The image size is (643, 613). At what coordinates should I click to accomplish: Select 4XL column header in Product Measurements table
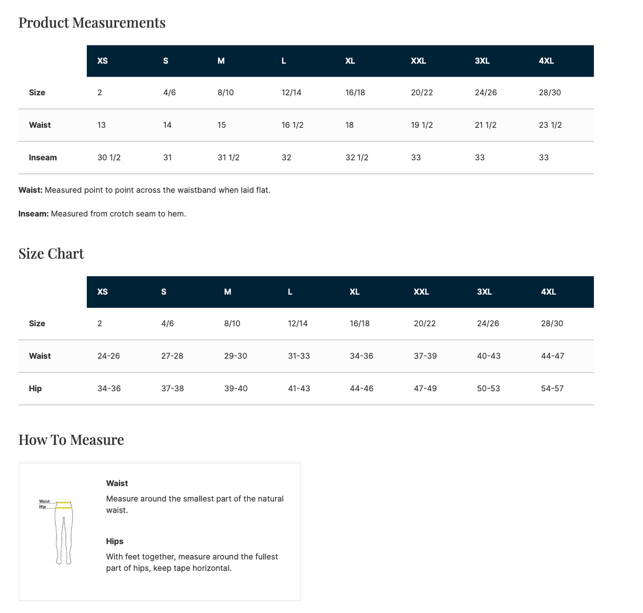pyautogui.click(x=546, y=61)
